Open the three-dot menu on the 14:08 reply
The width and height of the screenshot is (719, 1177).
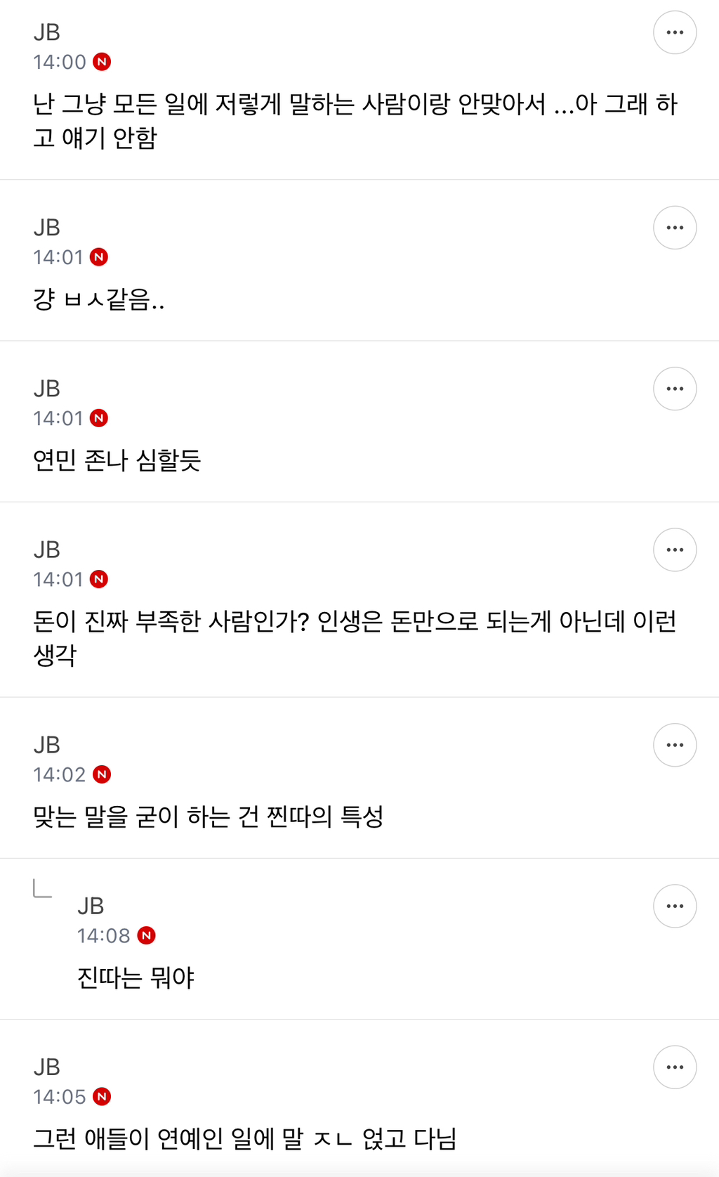(674, 906)
